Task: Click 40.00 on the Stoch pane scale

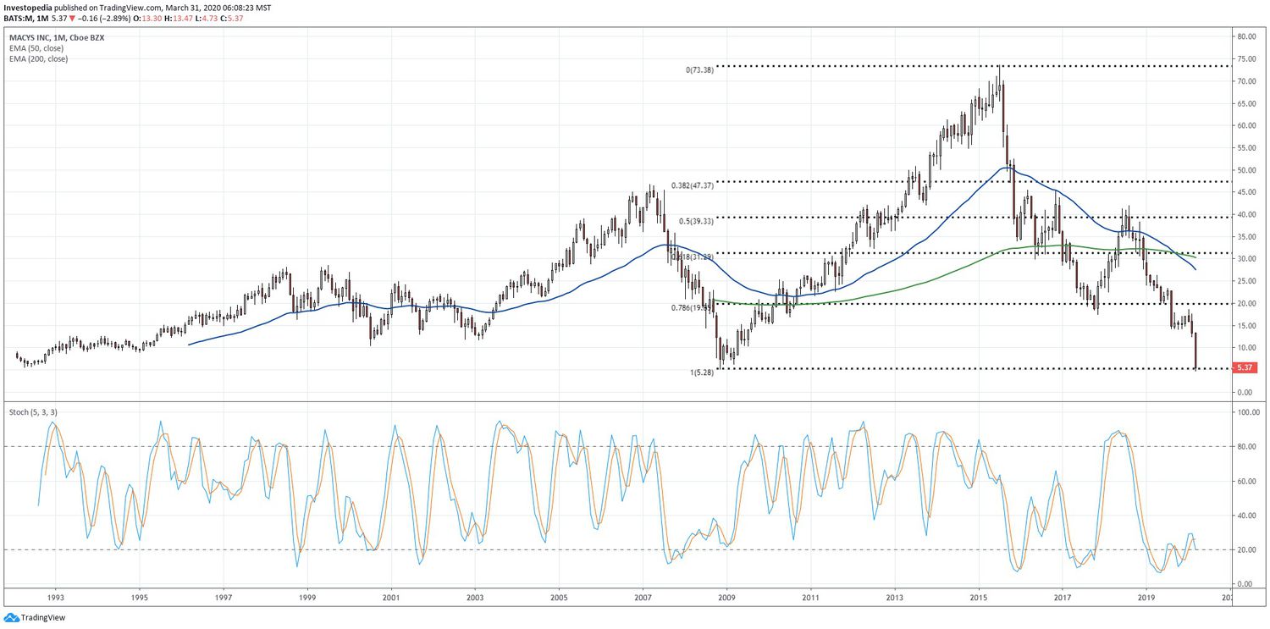Action: coord(1245,516)
